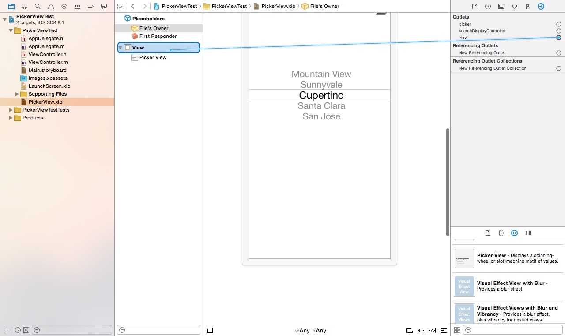Expand the PickerViewTestTests group

click(x=11, y=110)
